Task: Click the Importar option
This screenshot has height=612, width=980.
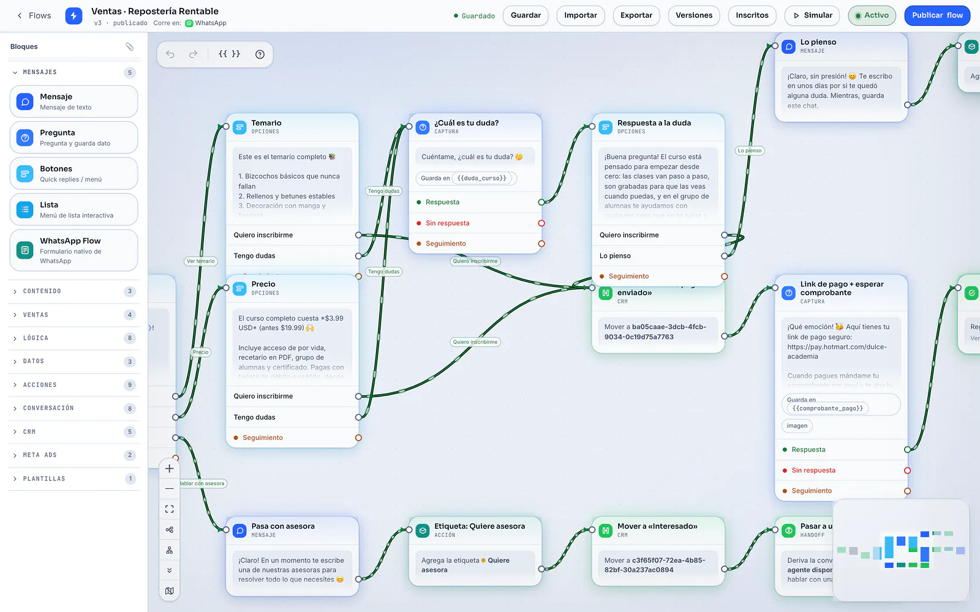Action: [x=581, y=15]
